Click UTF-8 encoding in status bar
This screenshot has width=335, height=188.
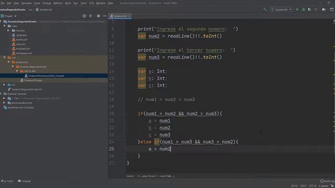click(312, 186)
